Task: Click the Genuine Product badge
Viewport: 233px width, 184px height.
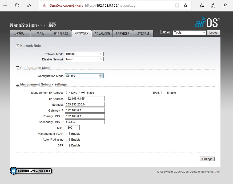Action: pos(31,171)
